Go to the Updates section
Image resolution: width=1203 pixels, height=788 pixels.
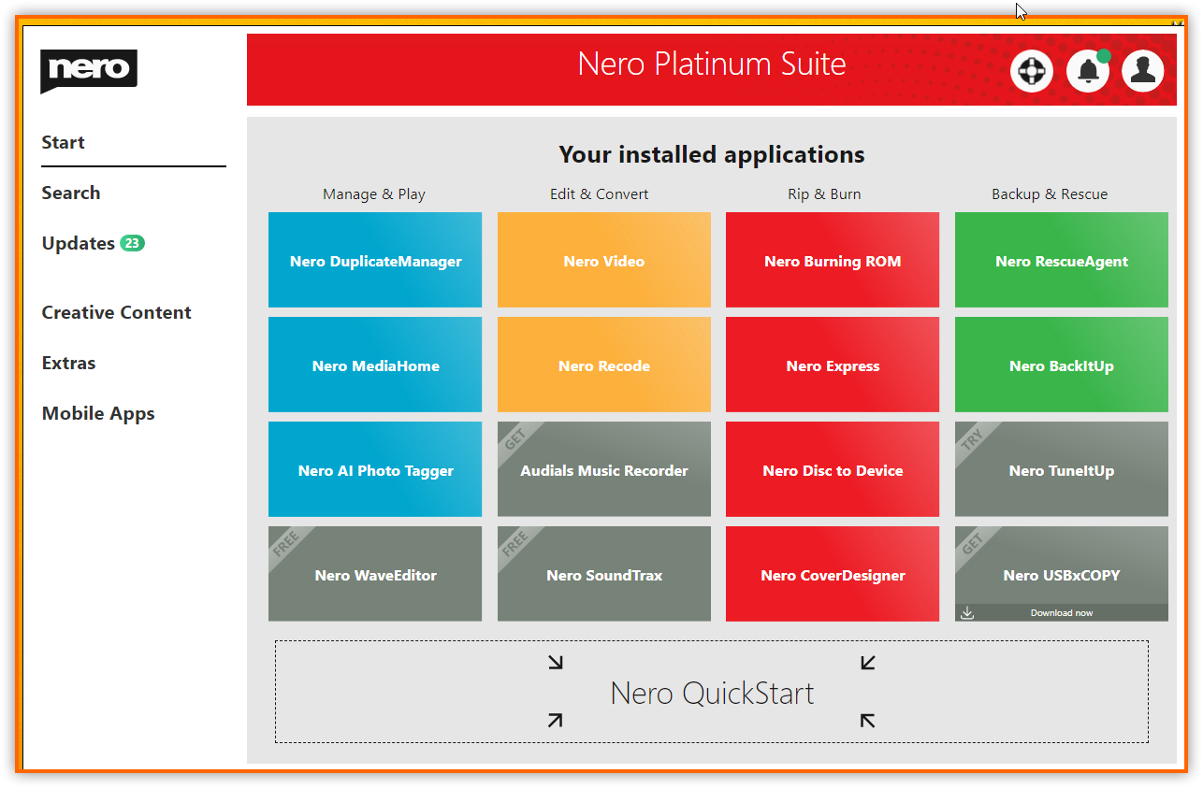tap(79, 243)
